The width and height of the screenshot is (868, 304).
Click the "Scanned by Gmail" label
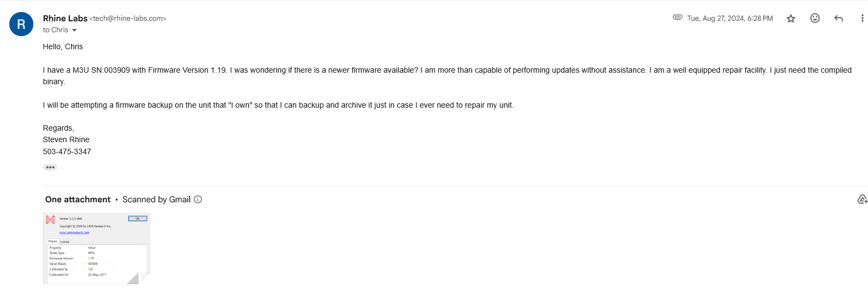click(x=156, y=200)
